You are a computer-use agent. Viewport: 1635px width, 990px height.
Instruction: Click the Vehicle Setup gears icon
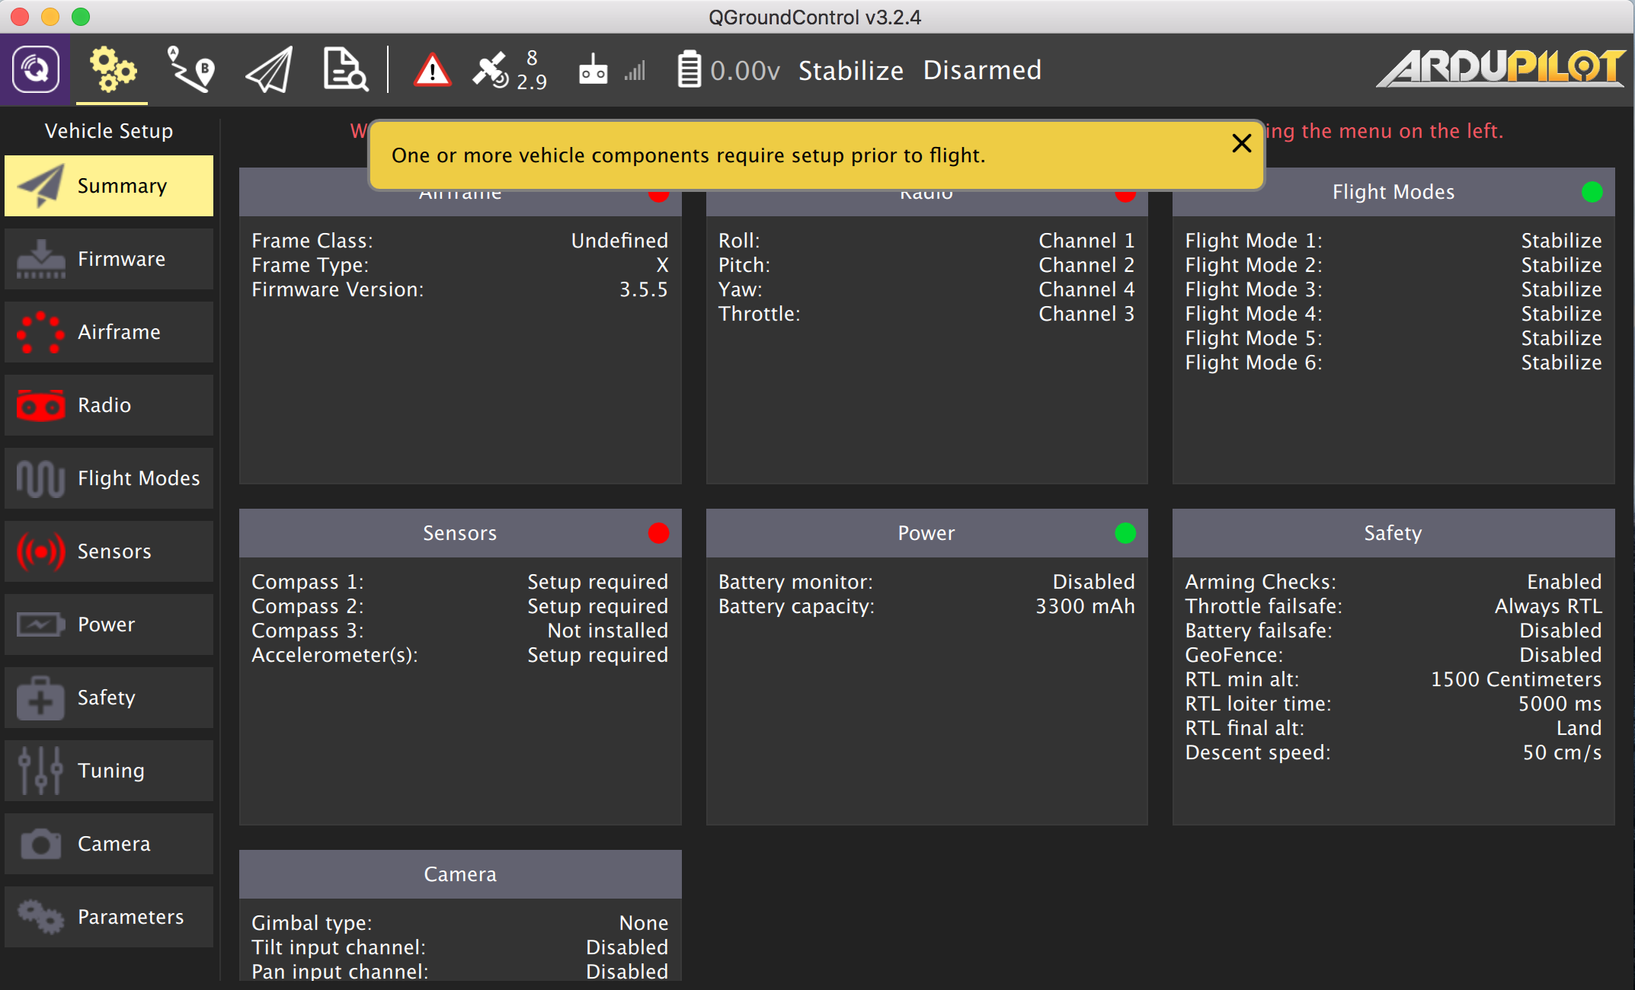click(112, 70)
